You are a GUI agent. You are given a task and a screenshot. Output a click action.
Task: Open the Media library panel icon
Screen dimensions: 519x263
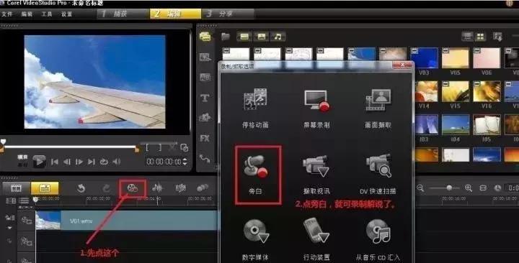[205, 37]
